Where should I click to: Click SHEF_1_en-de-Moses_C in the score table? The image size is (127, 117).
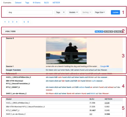[x=16, y=114]
